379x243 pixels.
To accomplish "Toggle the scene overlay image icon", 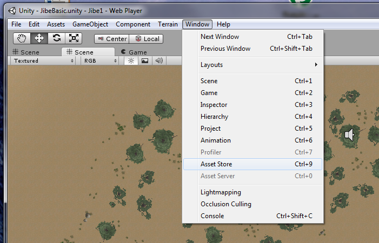I will pos(145,60).
